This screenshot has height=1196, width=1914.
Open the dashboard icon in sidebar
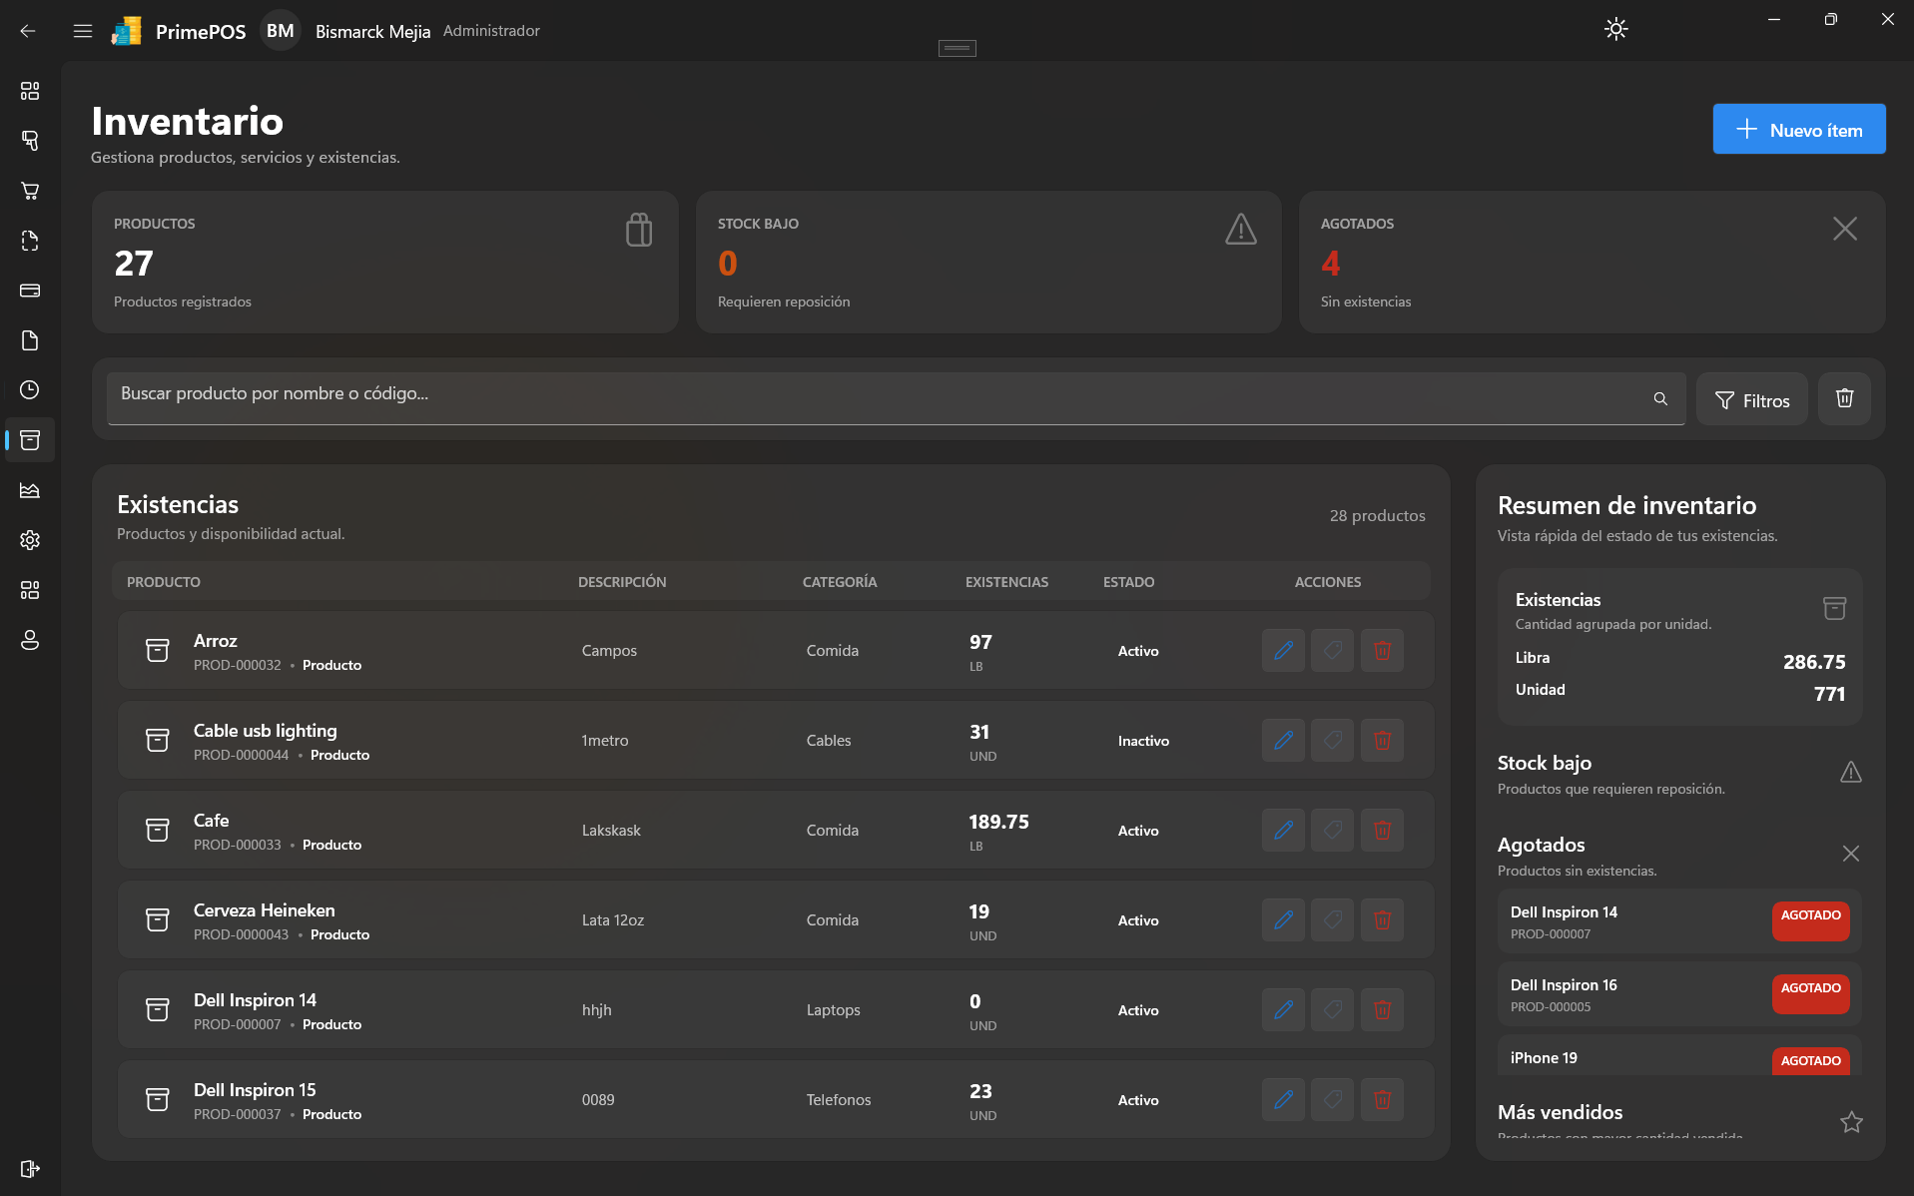click(x=30, y=91)
